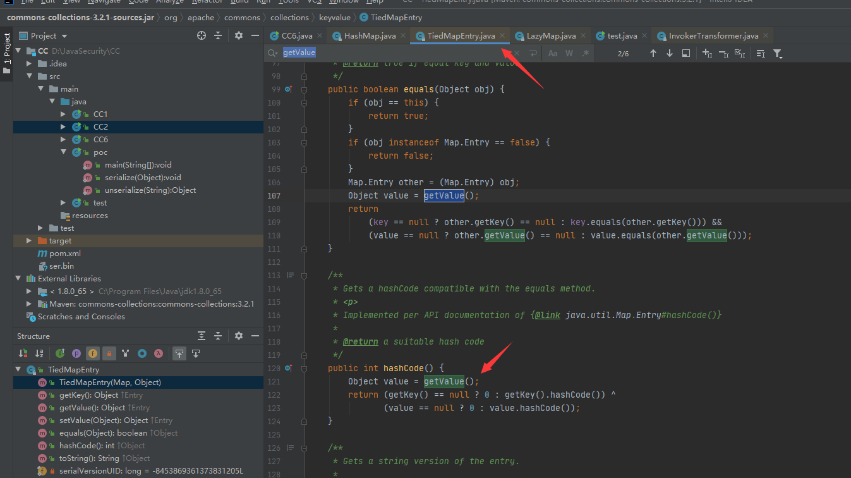
Task: Click keyvalue in the breadcrumb path
Action: coord(334,18)
